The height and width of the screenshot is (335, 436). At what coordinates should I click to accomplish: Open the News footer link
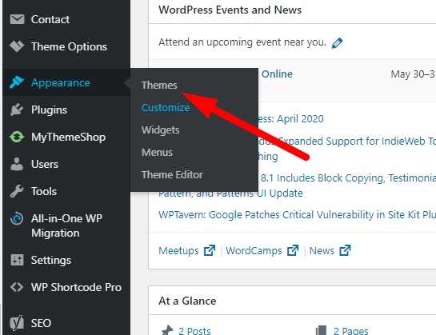point(322,251)
